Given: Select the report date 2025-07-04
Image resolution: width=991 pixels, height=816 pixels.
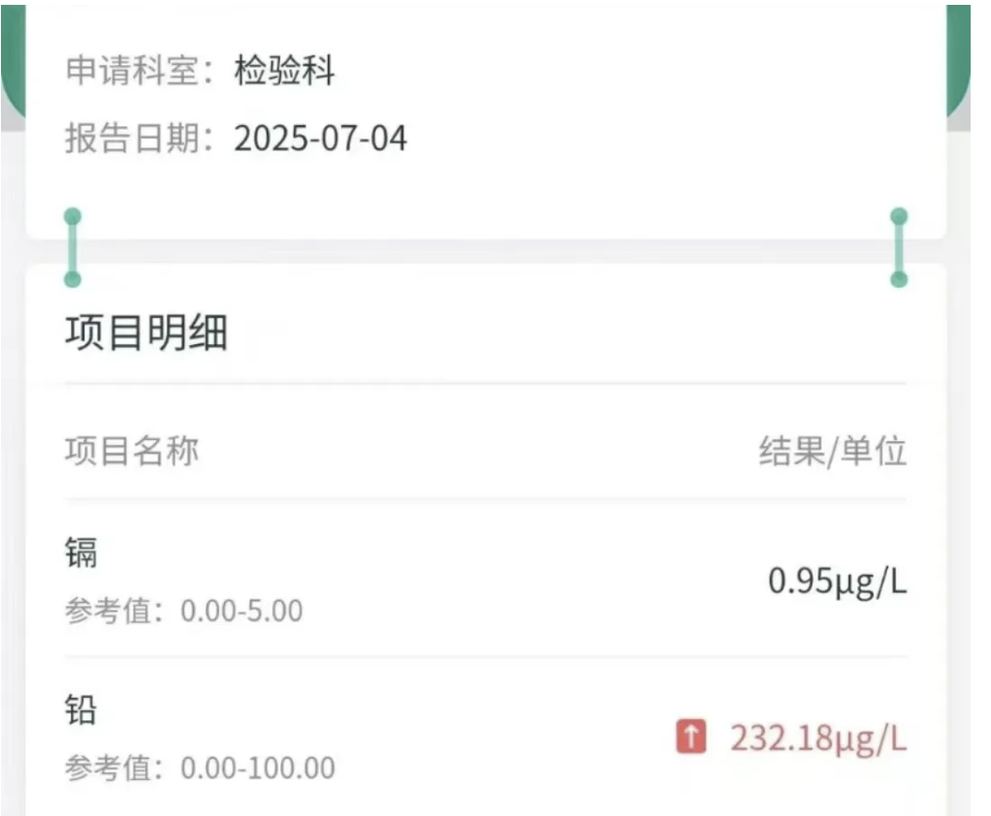Looking at the screenshot, I should click(x=320, y=139).
